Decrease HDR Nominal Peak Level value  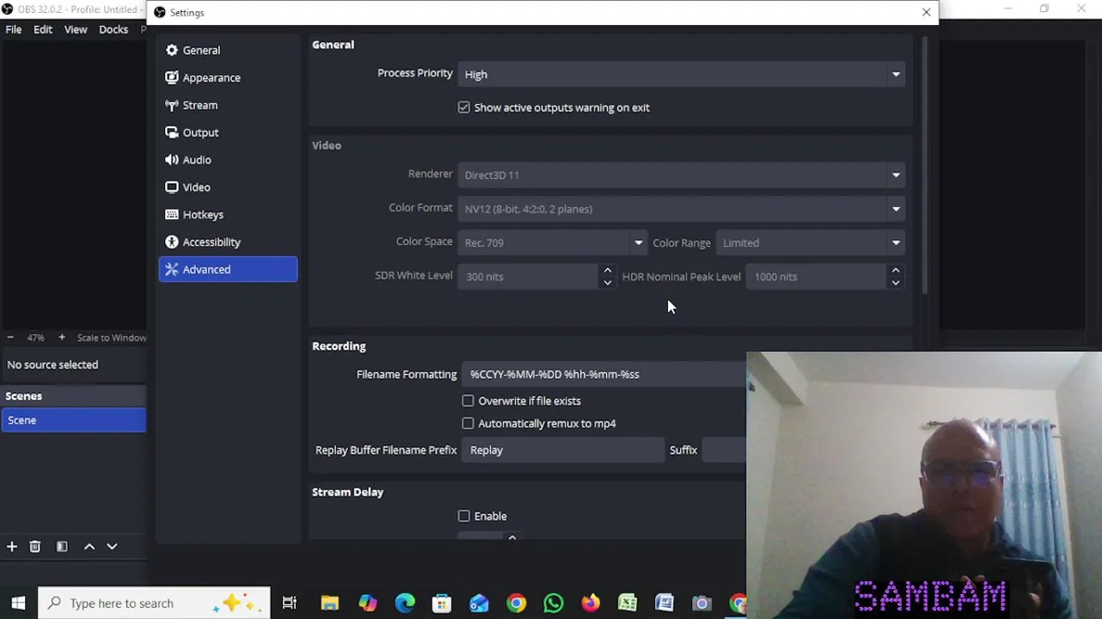[x=896, y=283]
